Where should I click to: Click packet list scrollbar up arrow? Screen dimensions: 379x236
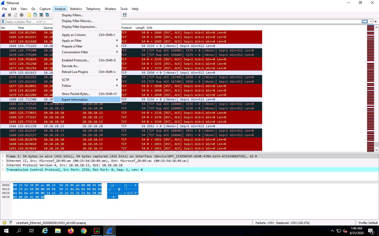(x=377, y=27)
